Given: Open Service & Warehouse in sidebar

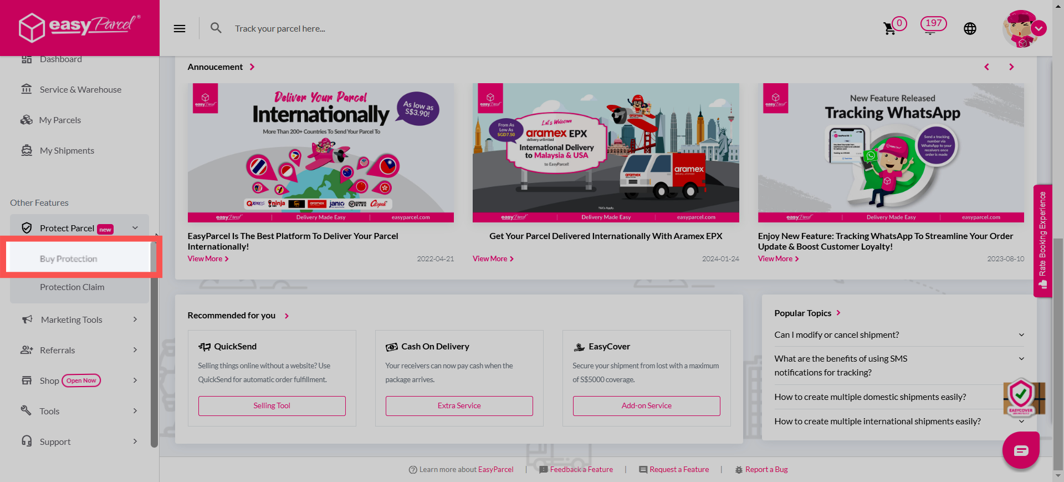Looking at the screenshot, I should pos(80,89).
